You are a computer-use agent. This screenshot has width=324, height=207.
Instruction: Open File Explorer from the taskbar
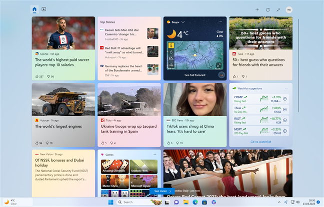186,202
